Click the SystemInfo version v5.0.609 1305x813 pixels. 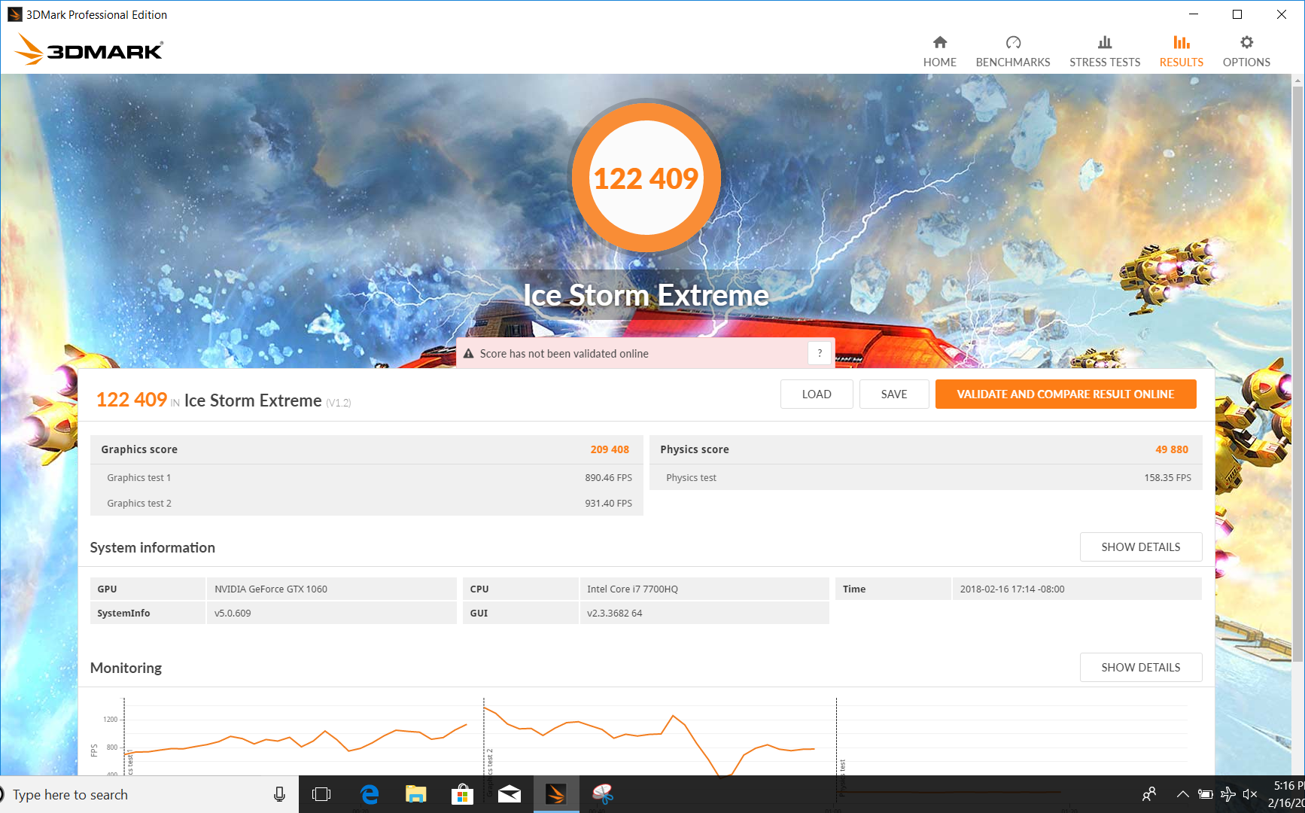233,614
